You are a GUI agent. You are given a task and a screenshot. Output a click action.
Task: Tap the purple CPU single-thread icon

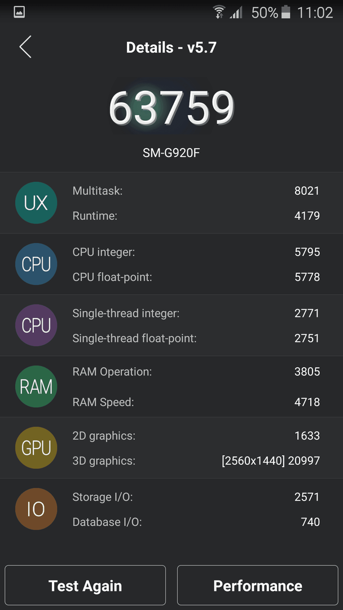click(36, 325)
